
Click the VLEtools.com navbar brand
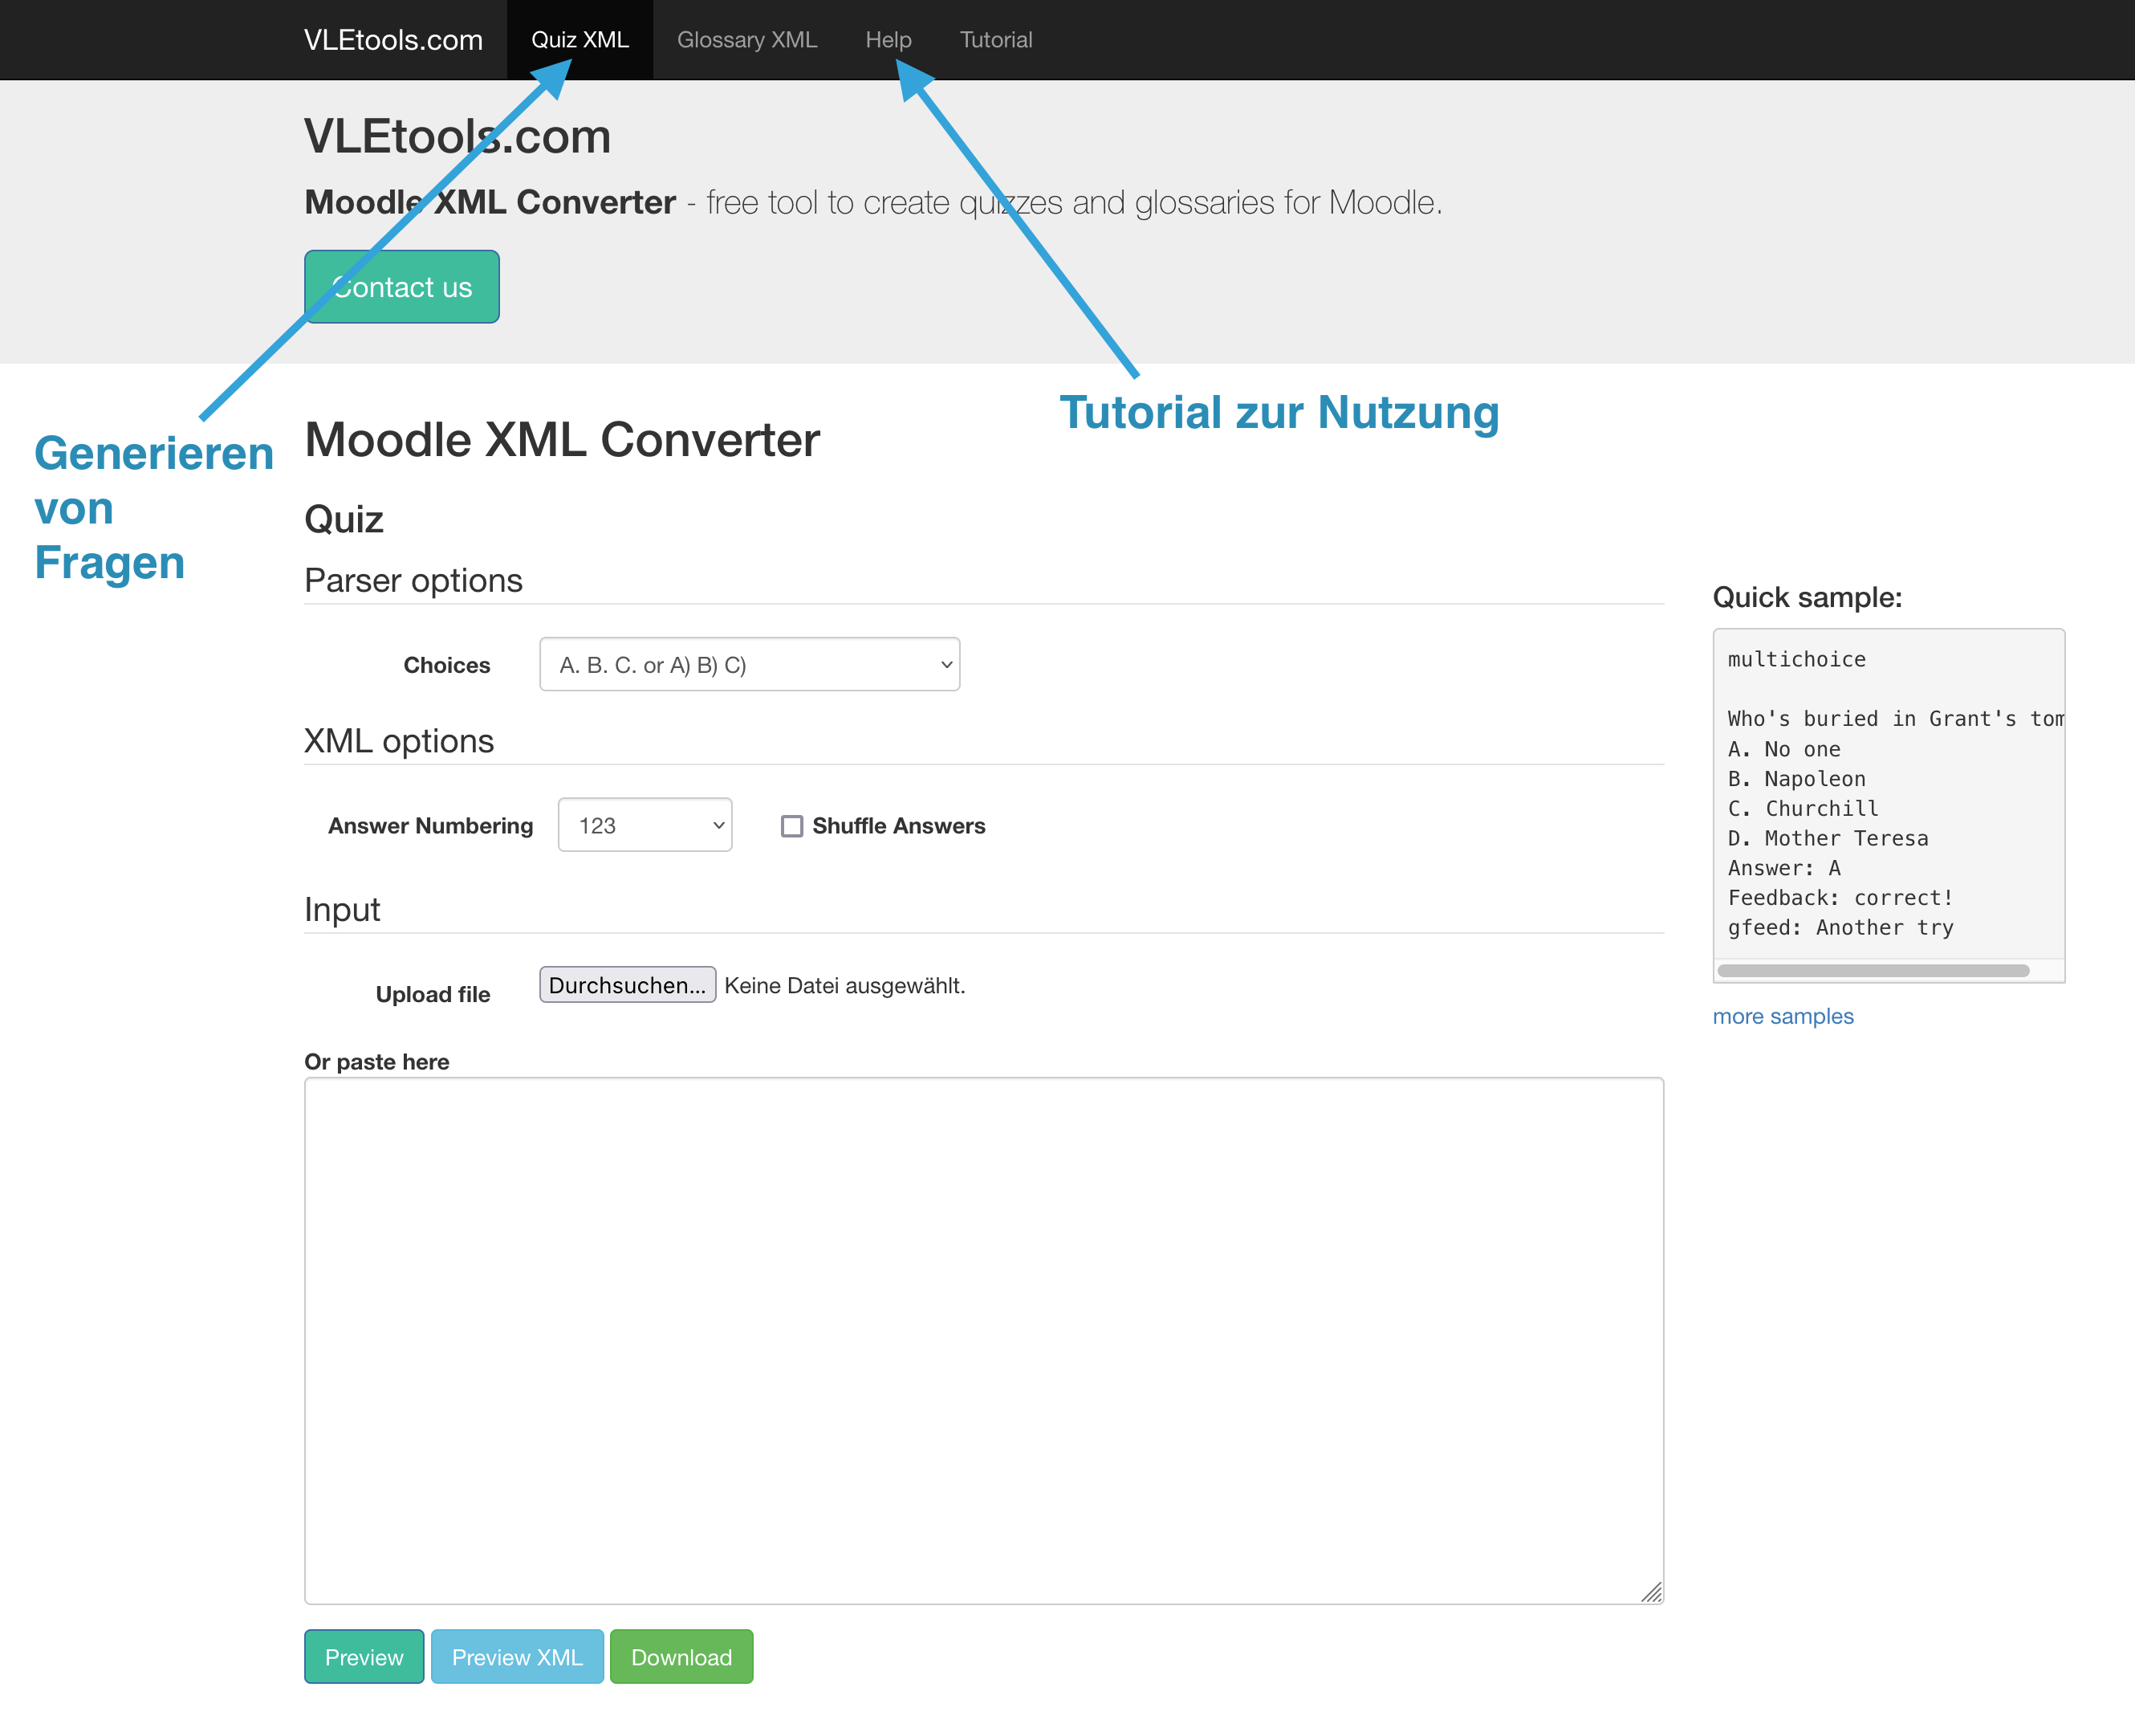(392, 40)
